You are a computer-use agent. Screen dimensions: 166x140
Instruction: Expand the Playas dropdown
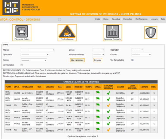point(34,50)
